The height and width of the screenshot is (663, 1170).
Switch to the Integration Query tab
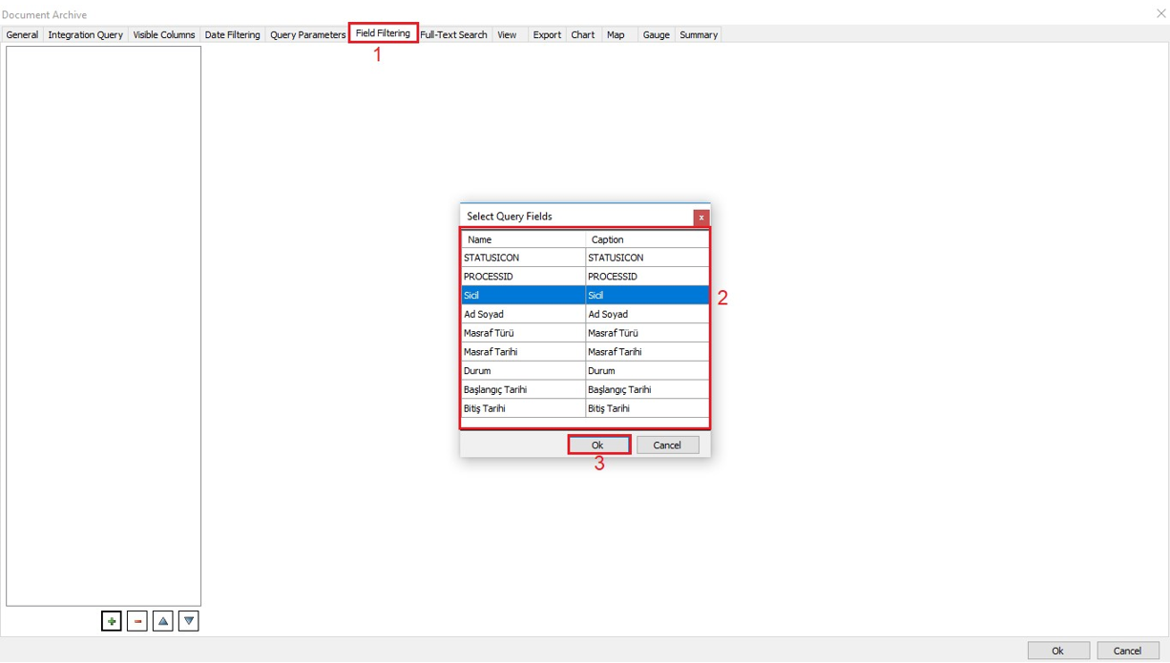point(85,34)
